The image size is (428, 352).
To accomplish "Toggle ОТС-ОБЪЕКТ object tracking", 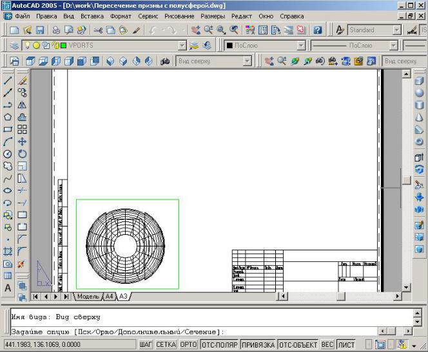I will 298,345.
